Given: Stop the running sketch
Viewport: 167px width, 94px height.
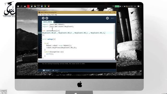Looking at the screenshot, I should [x=47, y=18].
